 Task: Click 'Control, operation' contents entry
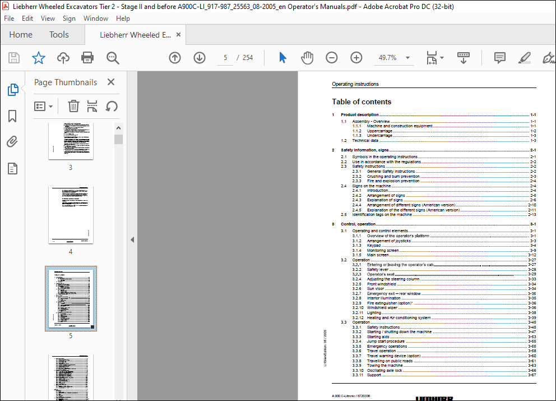coord(358,224)
